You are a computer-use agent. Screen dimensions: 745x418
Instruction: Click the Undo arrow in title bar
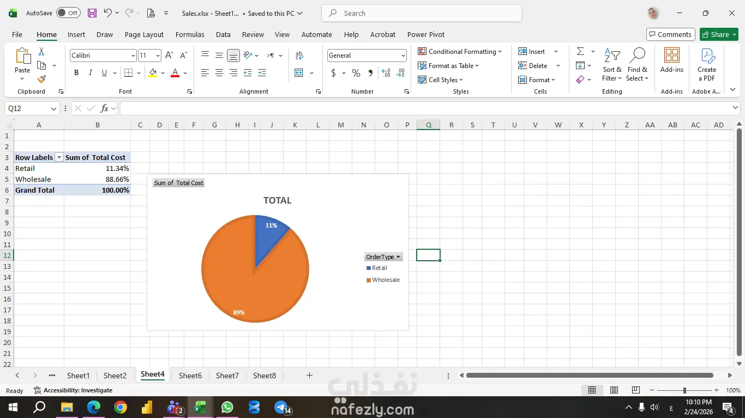coord(107,13)
